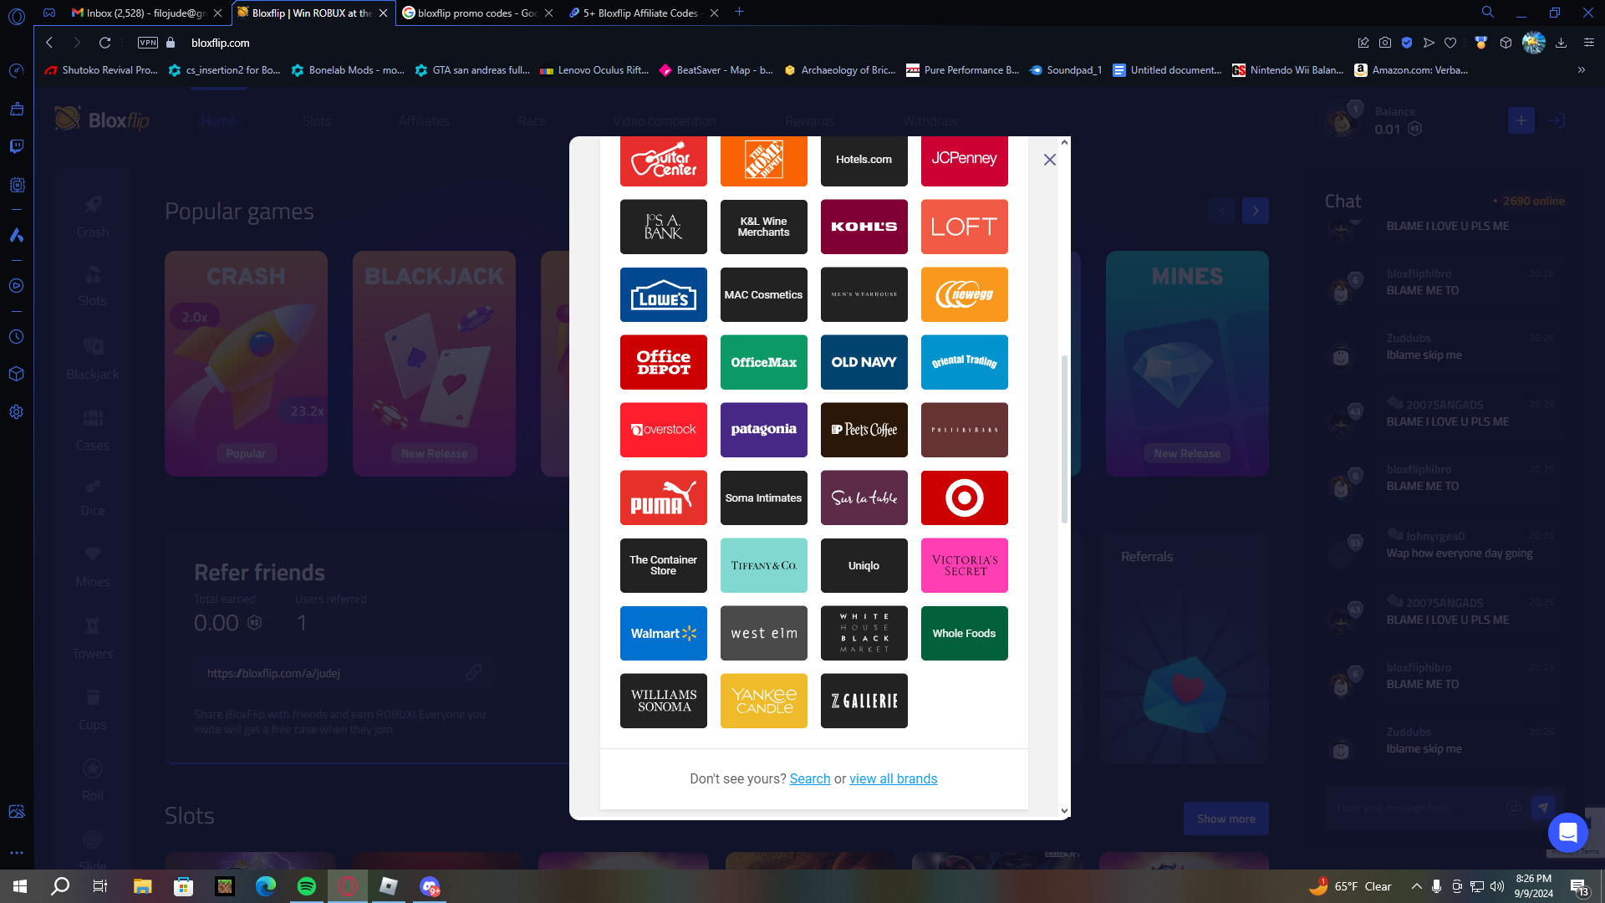Open the live chat support bubble
The width and height of the screenshot is (1605, 903).
tap(1567, 832)
